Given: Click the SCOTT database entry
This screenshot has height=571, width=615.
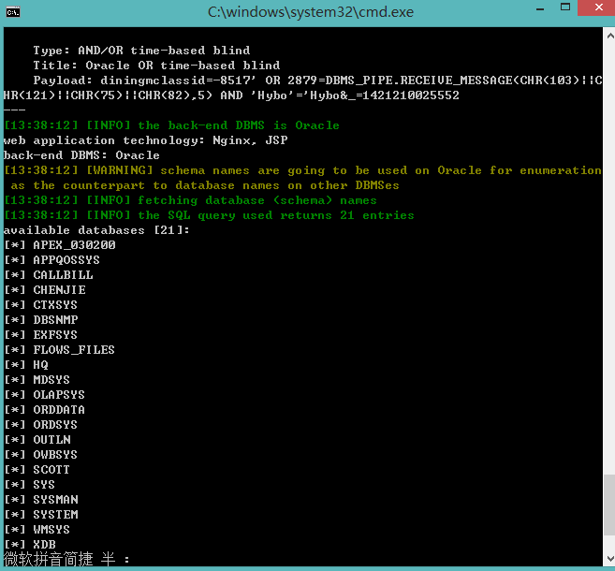Looking at the screenshot, I should pyautogui.click(x=37, y=469).
